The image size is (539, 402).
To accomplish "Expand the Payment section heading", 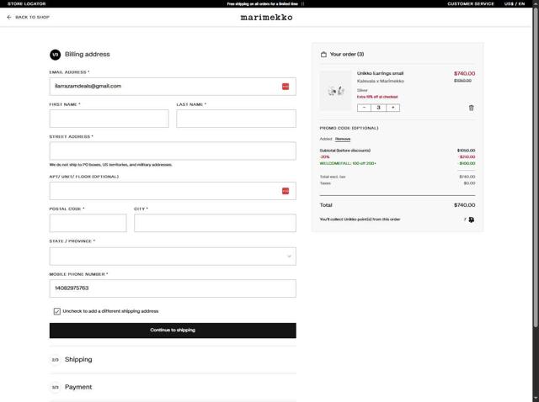I will (78, 387).
